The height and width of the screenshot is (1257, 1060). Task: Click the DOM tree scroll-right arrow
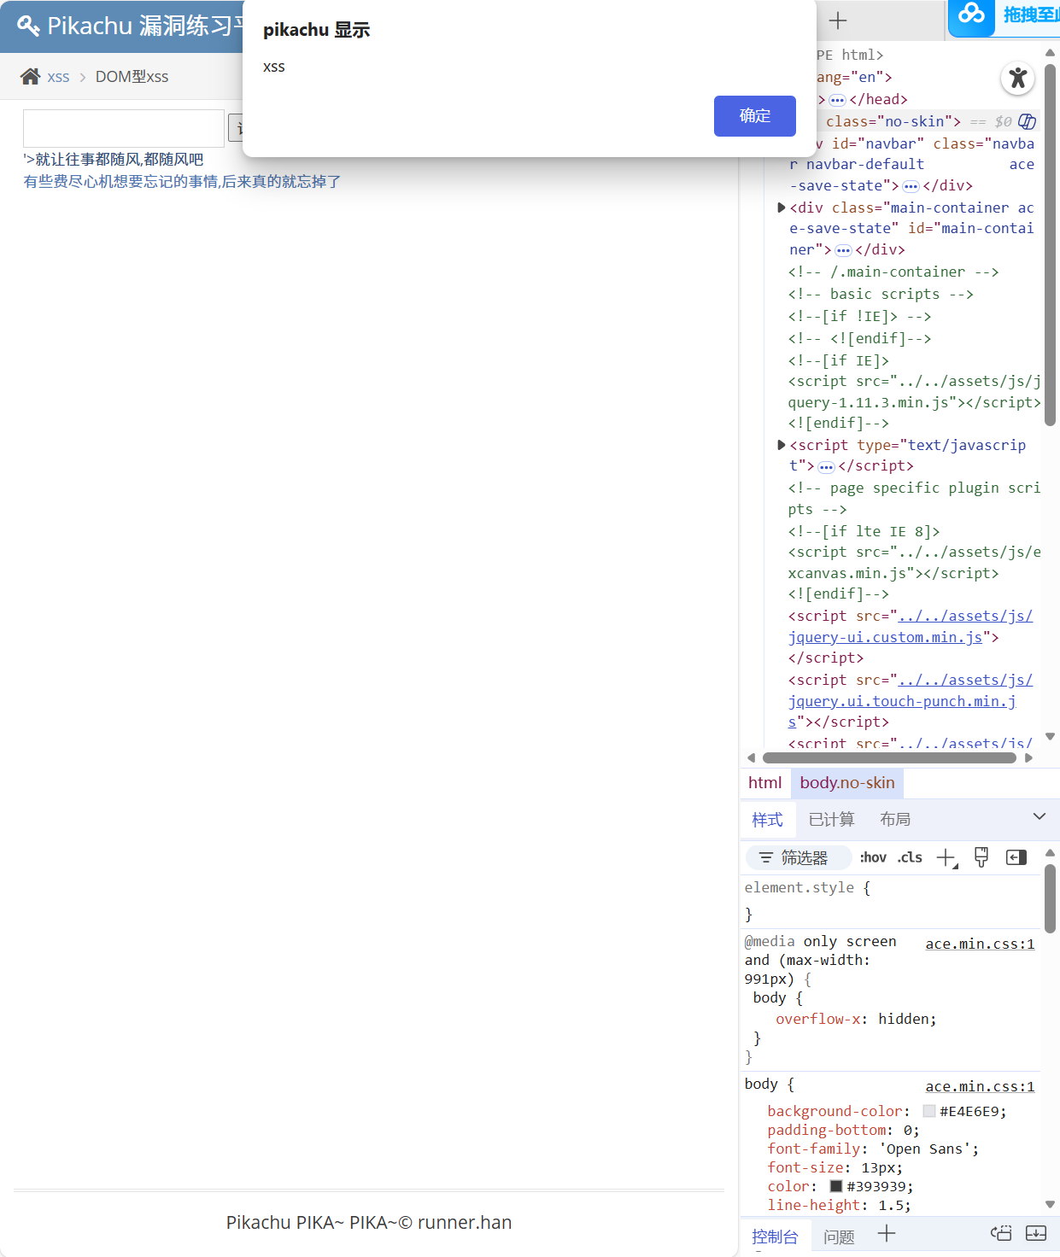(1028, 757)
